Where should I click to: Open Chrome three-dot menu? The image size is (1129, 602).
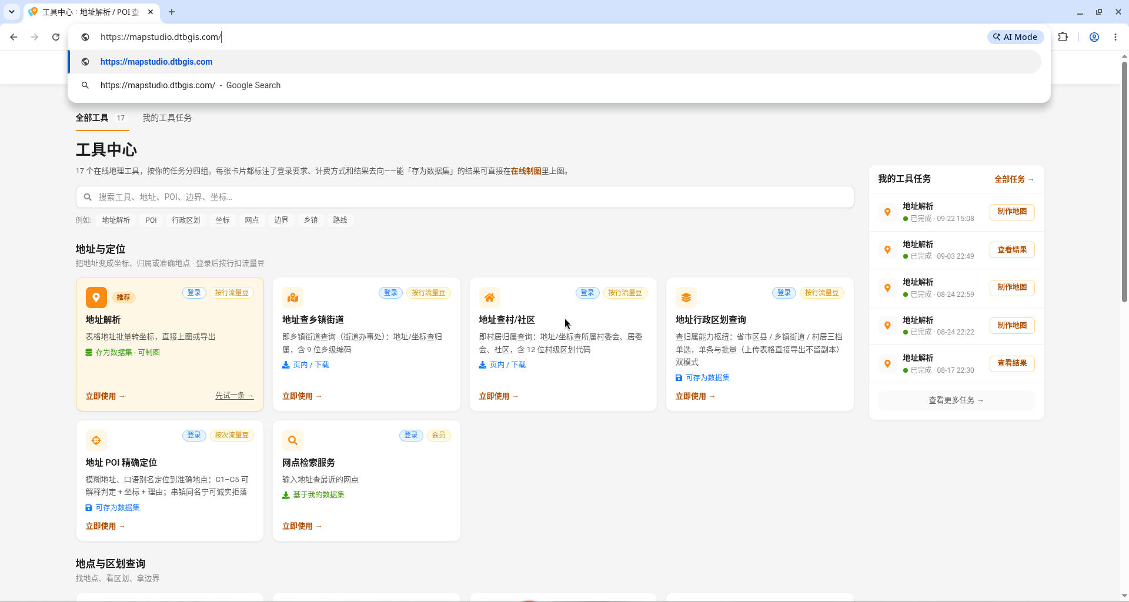[x=1115, y=37]
